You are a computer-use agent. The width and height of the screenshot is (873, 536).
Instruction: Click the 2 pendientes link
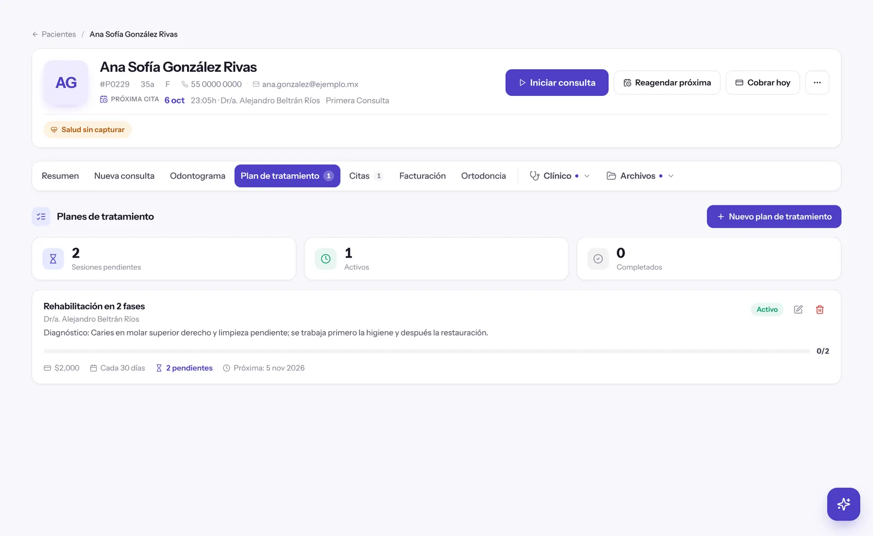184,368
